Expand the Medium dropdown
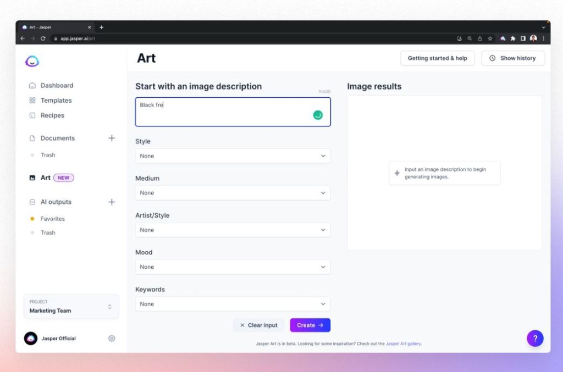Image resolution: width=563 pixels, height=372 pixels. 233,193
